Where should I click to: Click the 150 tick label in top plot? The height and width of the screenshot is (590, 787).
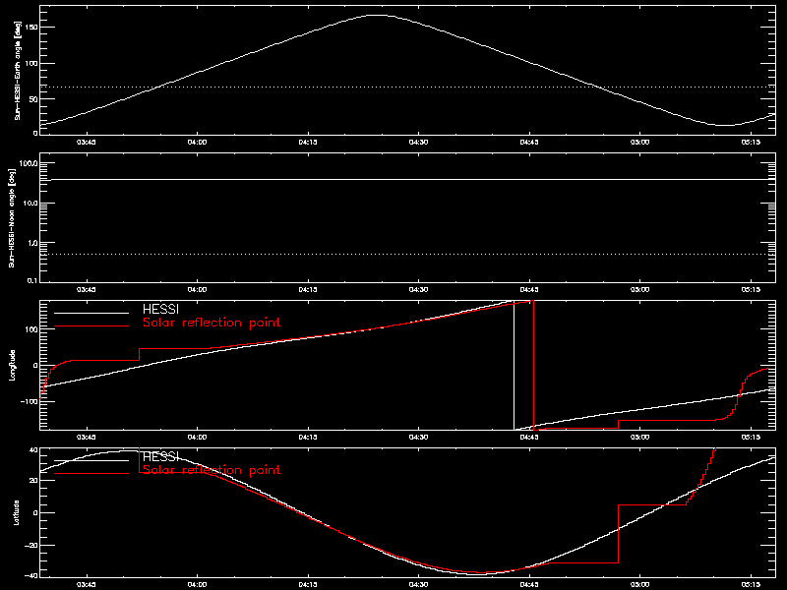point(31,28)
